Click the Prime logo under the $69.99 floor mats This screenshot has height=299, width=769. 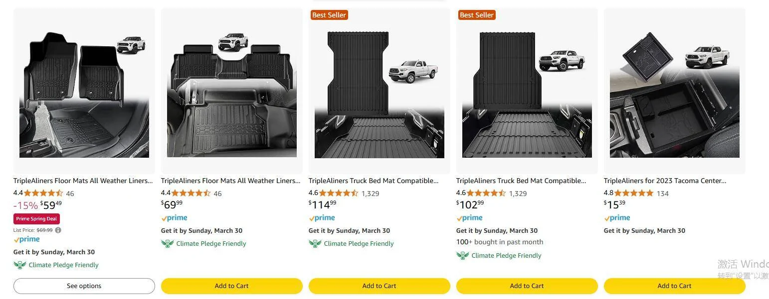pos(174,218)
